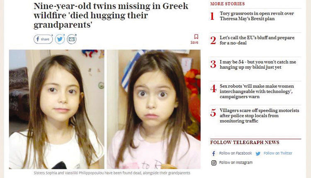Screen dimensions: 311x178
Task: Click the Nine-year-old twins article headline
Action: (111, 15)
